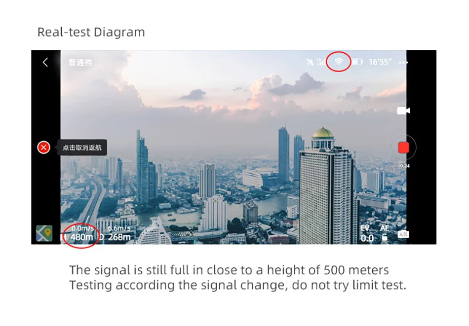The image size is (469, 326).
Task: Tap the remote signal strength bars icon
Action: pyautogui.click(x=320, y=62)
